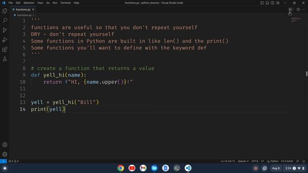Open the Edit menu
The image size is (308, 173).
[x=18, y=3]
